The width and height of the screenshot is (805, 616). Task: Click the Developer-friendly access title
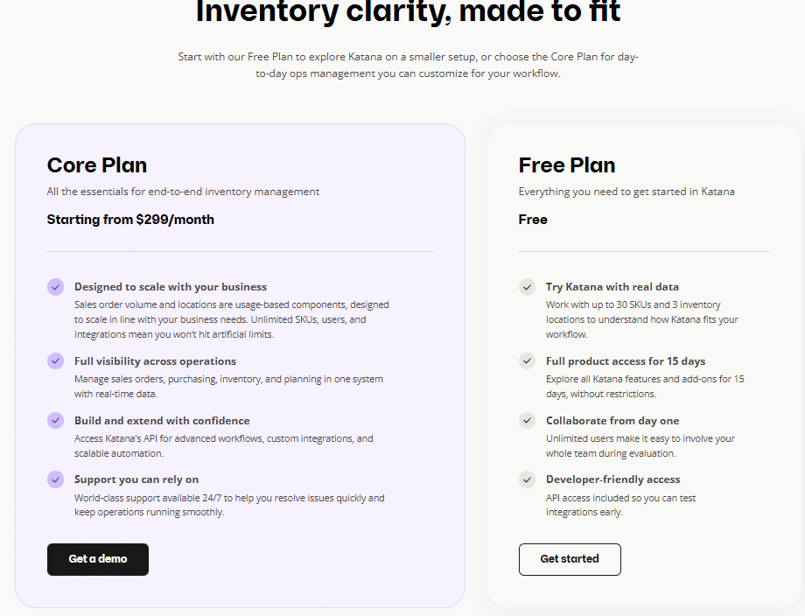coord(612,479)
